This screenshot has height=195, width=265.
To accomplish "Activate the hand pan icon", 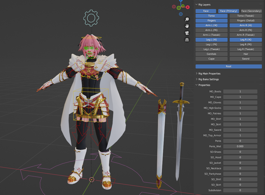I will (186, 26).
